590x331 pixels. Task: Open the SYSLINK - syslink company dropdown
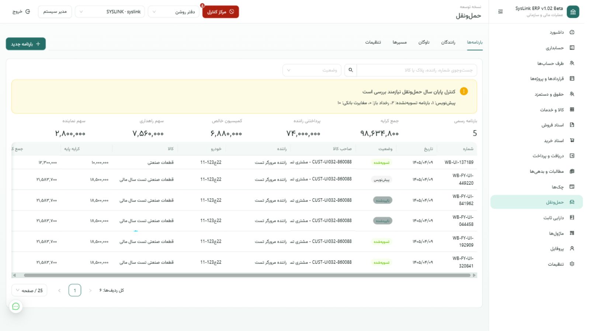(x=110, y=12)
